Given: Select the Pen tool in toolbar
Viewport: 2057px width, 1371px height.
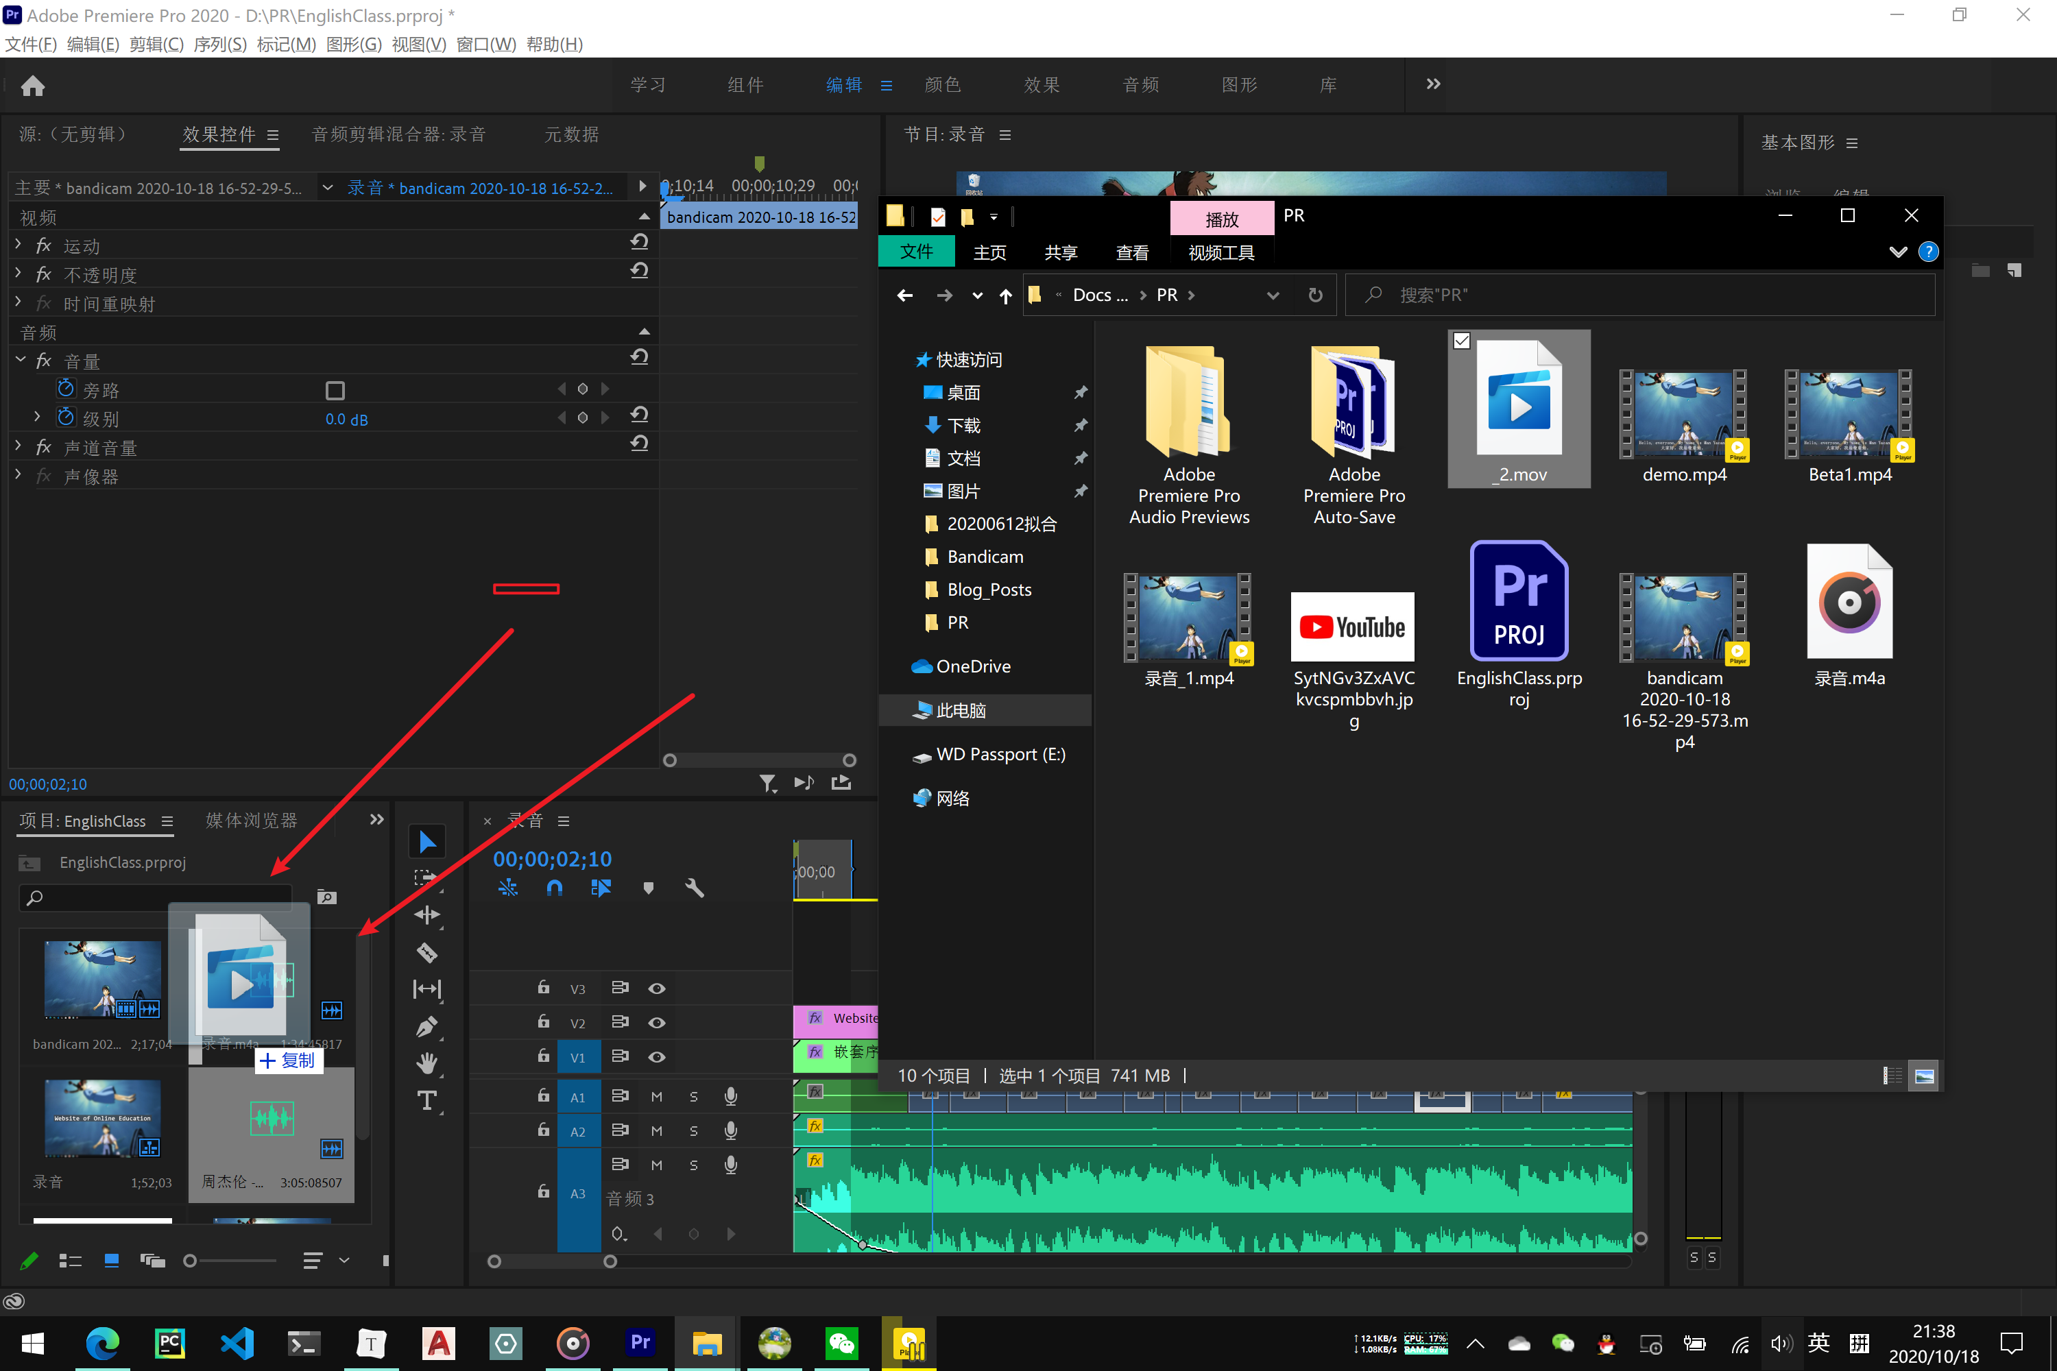Looking at the screenshot, I should (426, 1026).
